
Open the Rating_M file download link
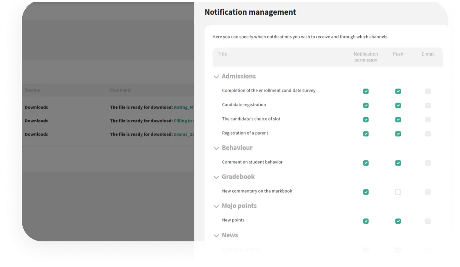tap(184, 107)
